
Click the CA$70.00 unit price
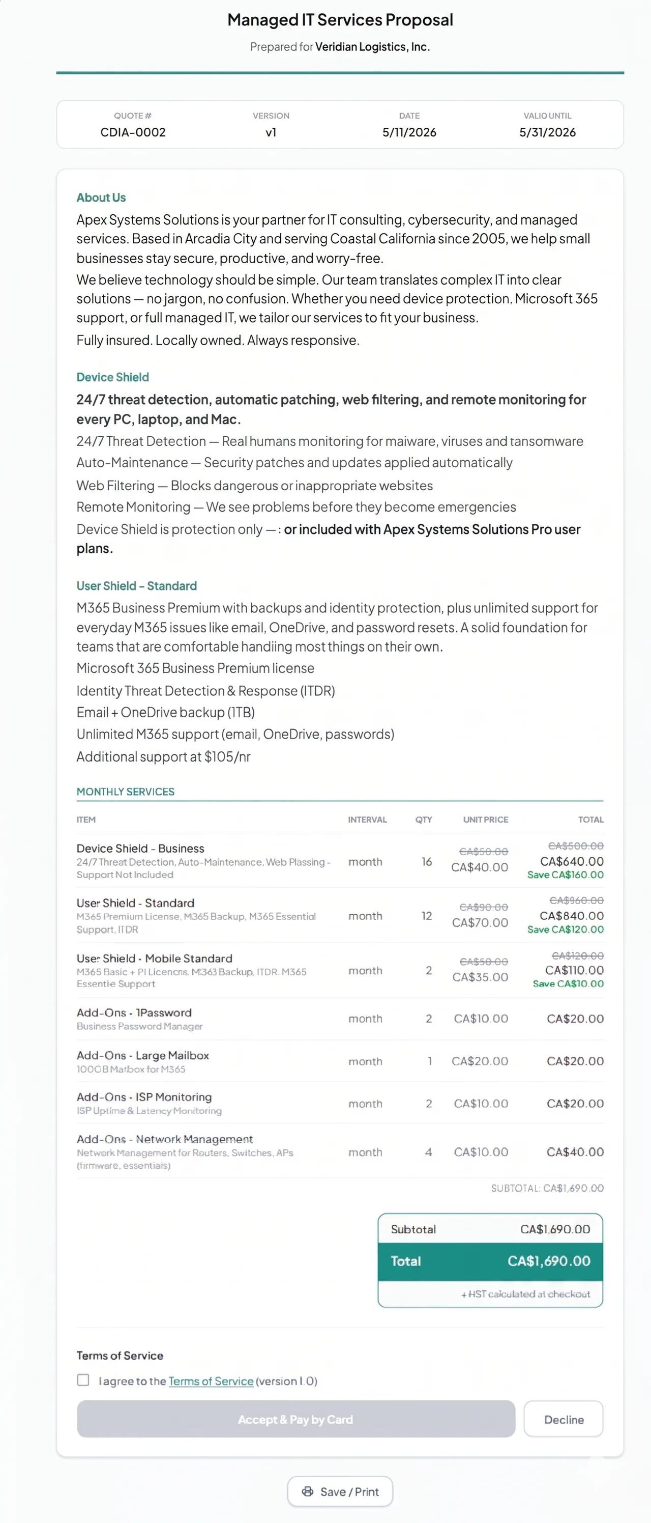(x=480, y=922)
